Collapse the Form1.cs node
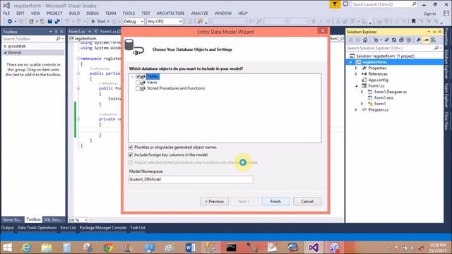The width and height of the screenshot is (452, 254). point(356,86)
